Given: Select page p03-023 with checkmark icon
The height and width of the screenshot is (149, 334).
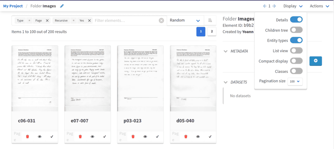Looking at the screenshot, I should (157, 136).
